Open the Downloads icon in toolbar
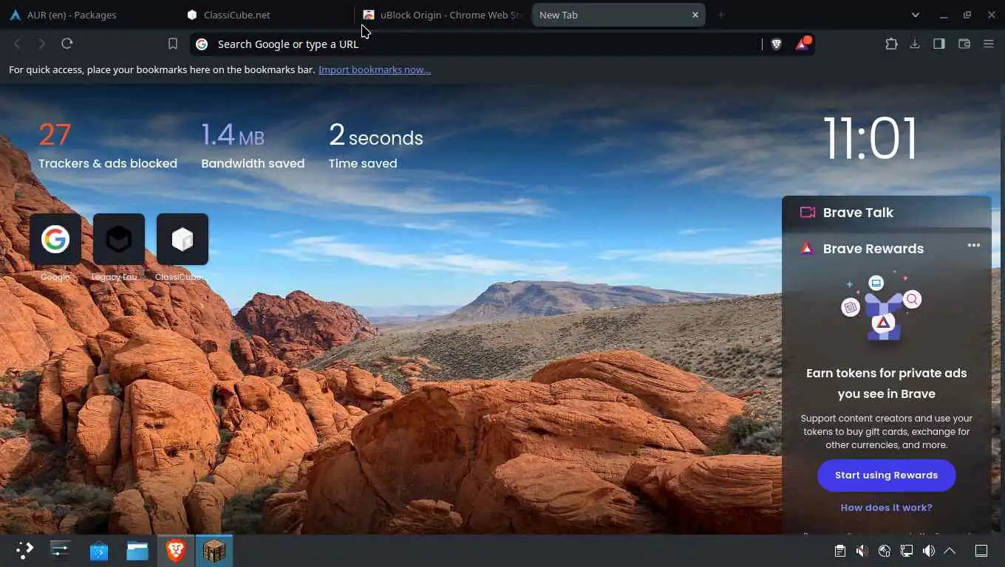Screen dimensions: 1005x567 [915, 44]
